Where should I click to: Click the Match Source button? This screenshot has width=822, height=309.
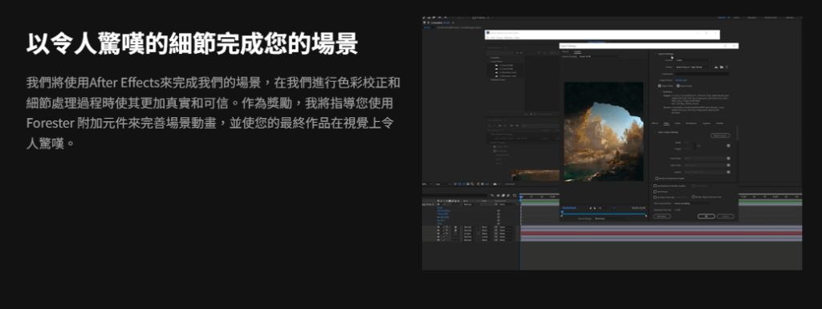click(x=720, y=135)
